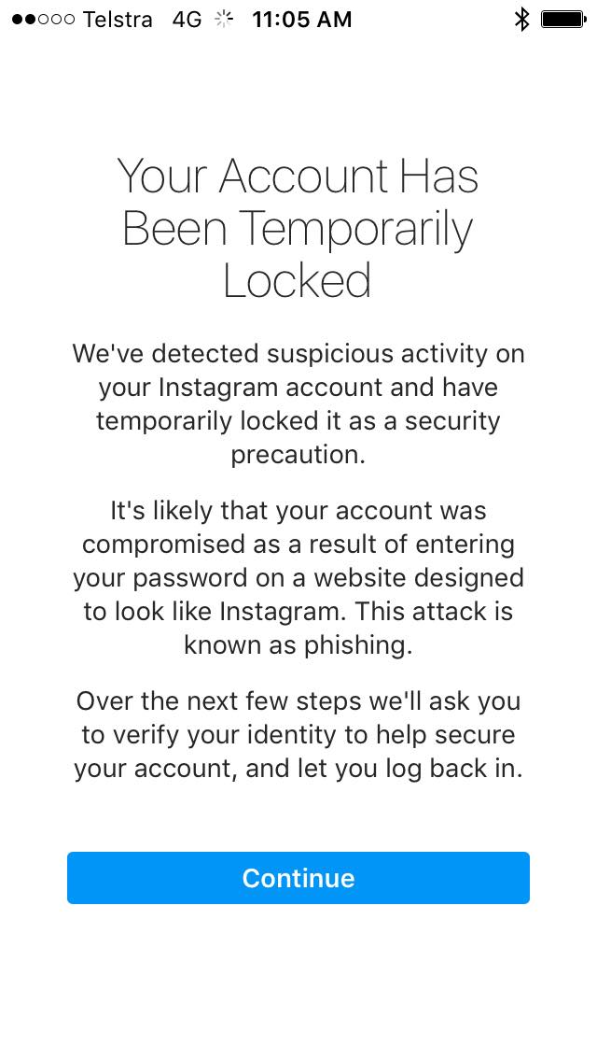The image size is (597, 1061).
Task: Click the "Been Temporarily" heading line
Action: point(298,229)
